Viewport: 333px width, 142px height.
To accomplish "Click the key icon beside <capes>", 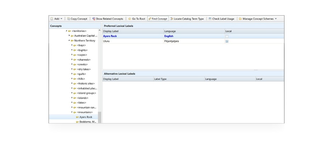I will tap(75, 55).
